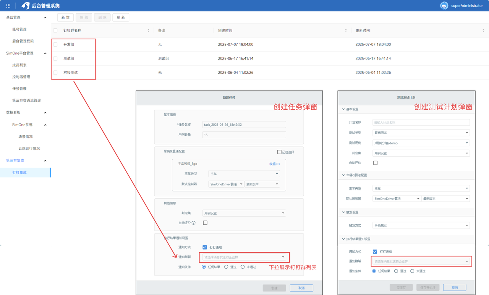Tick the 记住选择 checkbox

tap(279, 152)
